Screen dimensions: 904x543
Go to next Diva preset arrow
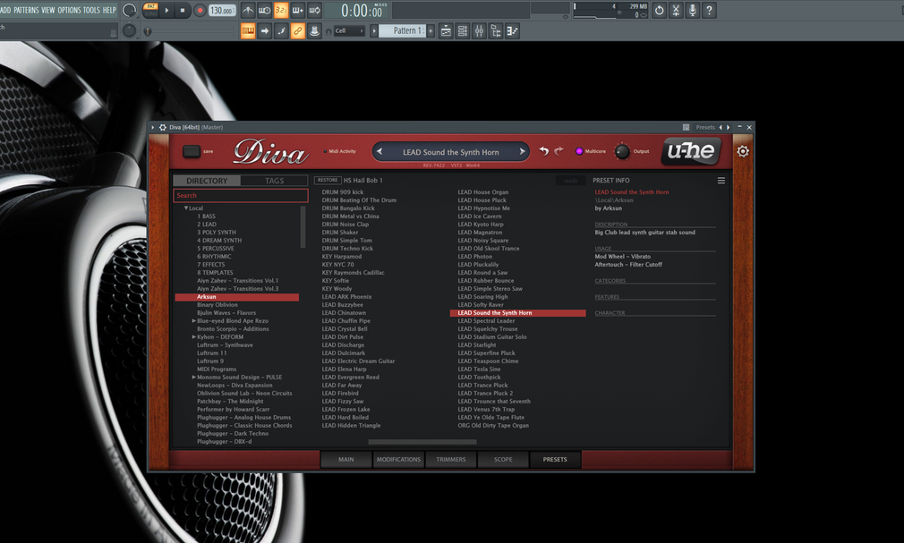pyautogui.click(x=523, y=151)
